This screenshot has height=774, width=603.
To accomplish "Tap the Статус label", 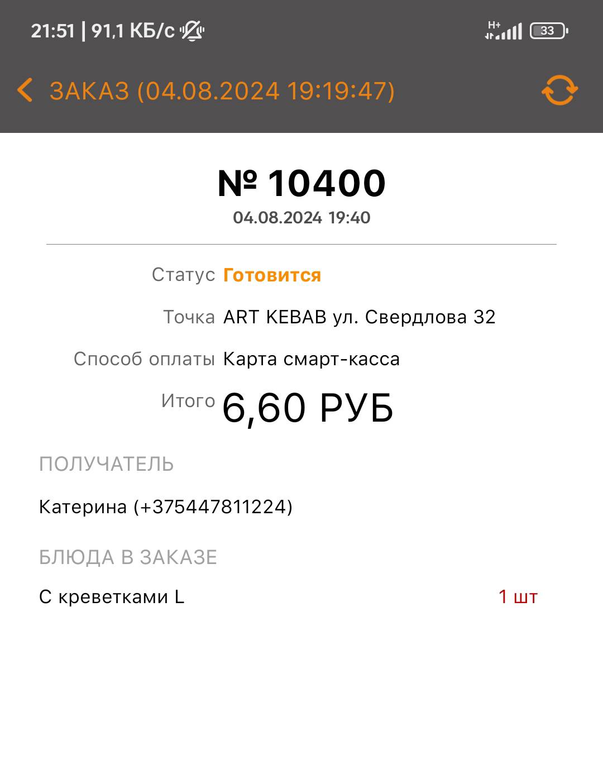I will [x=183, y=275].
